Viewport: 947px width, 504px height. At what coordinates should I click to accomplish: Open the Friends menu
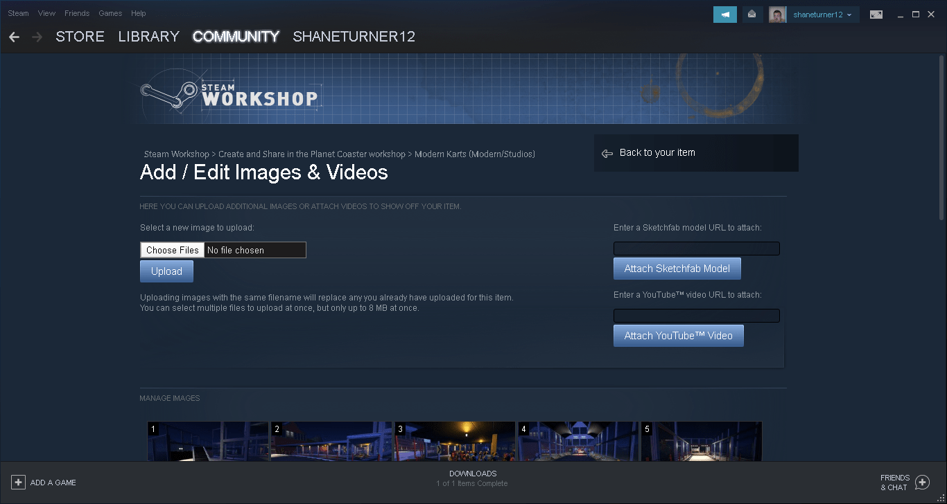76,12
